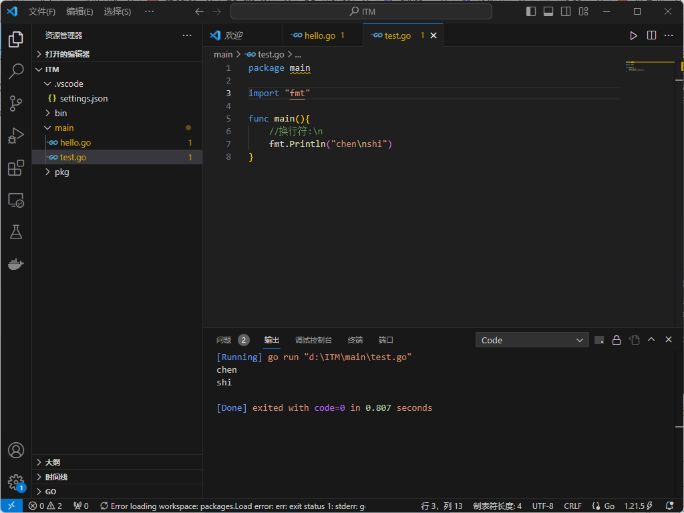Open the Testing flask icon
684x513 pixels.
point(16,232)
